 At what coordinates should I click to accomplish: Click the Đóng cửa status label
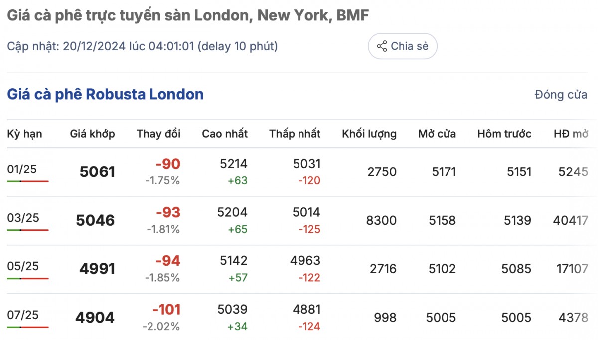point(561,95)
